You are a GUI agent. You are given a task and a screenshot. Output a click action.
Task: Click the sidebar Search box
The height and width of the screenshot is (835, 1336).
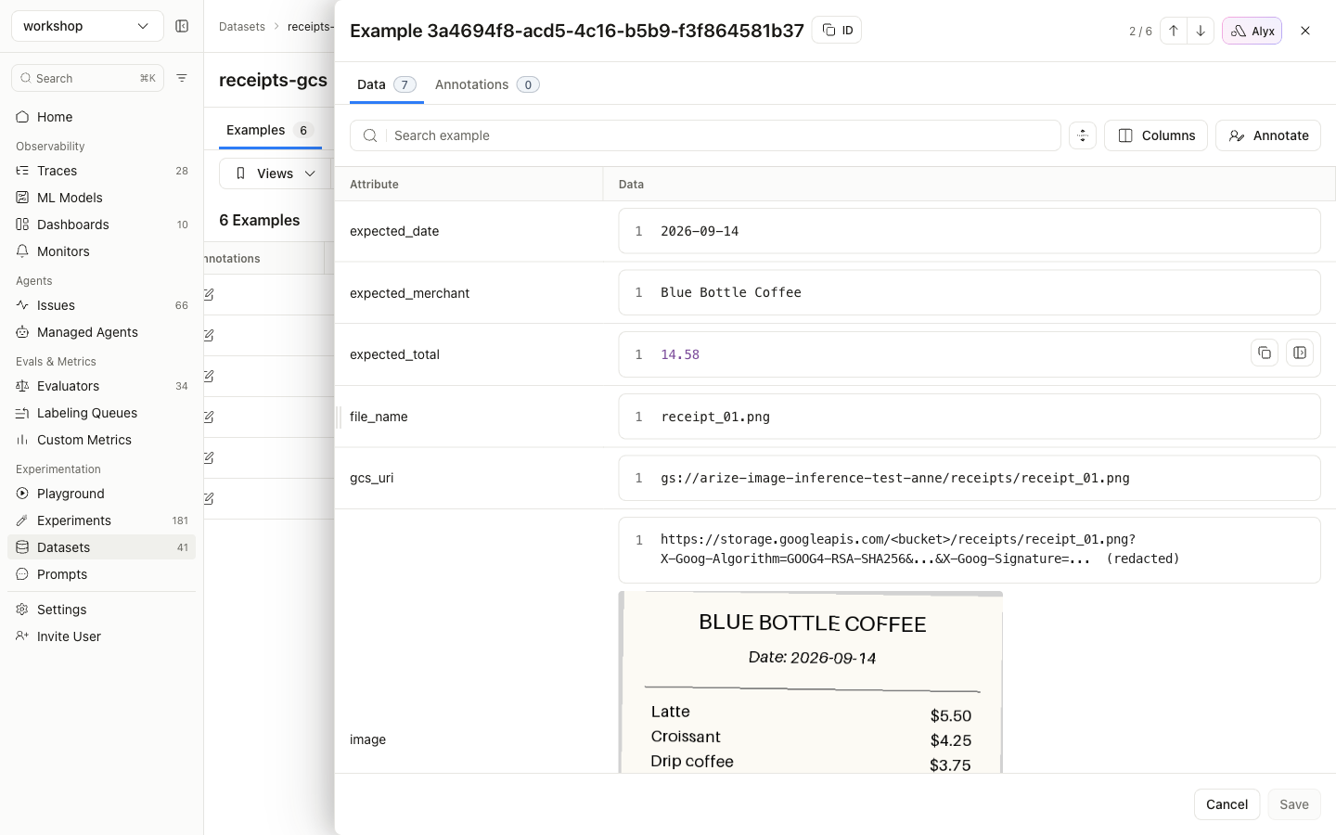[87, 78]
